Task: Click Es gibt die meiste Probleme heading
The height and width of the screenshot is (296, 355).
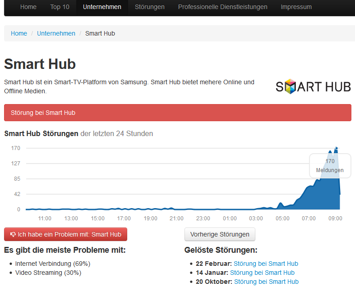Action: click(x=65, y=250)
